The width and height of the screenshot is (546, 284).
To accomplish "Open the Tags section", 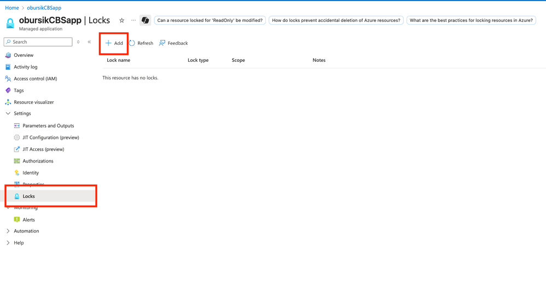I will pos(19,90).
